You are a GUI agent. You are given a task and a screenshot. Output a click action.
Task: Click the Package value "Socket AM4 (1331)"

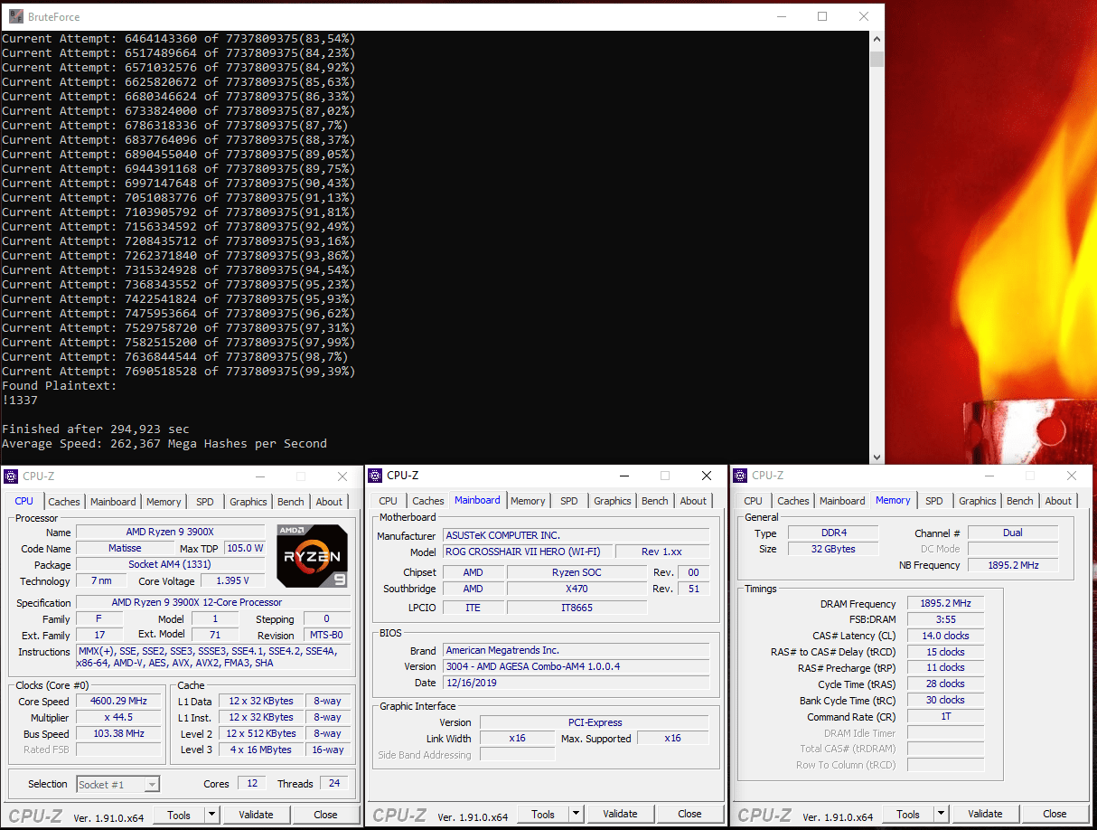click(172, 564)
